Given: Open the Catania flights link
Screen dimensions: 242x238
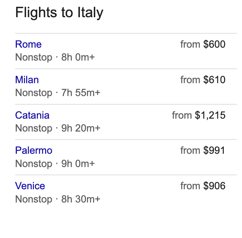Looking at the screenshot, I should [x=32, y=115].
